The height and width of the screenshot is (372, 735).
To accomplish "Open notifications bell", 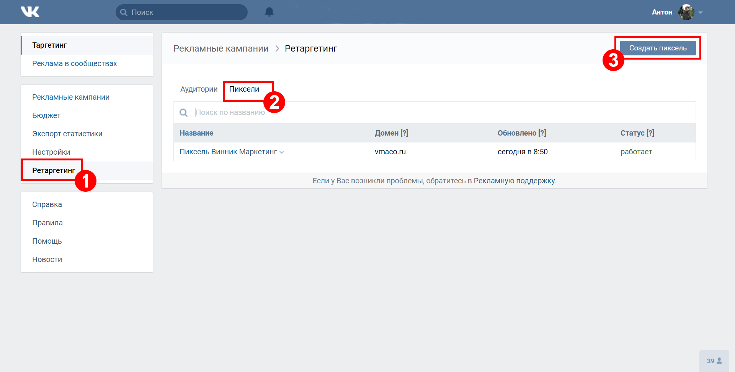I will click(269, 12).
